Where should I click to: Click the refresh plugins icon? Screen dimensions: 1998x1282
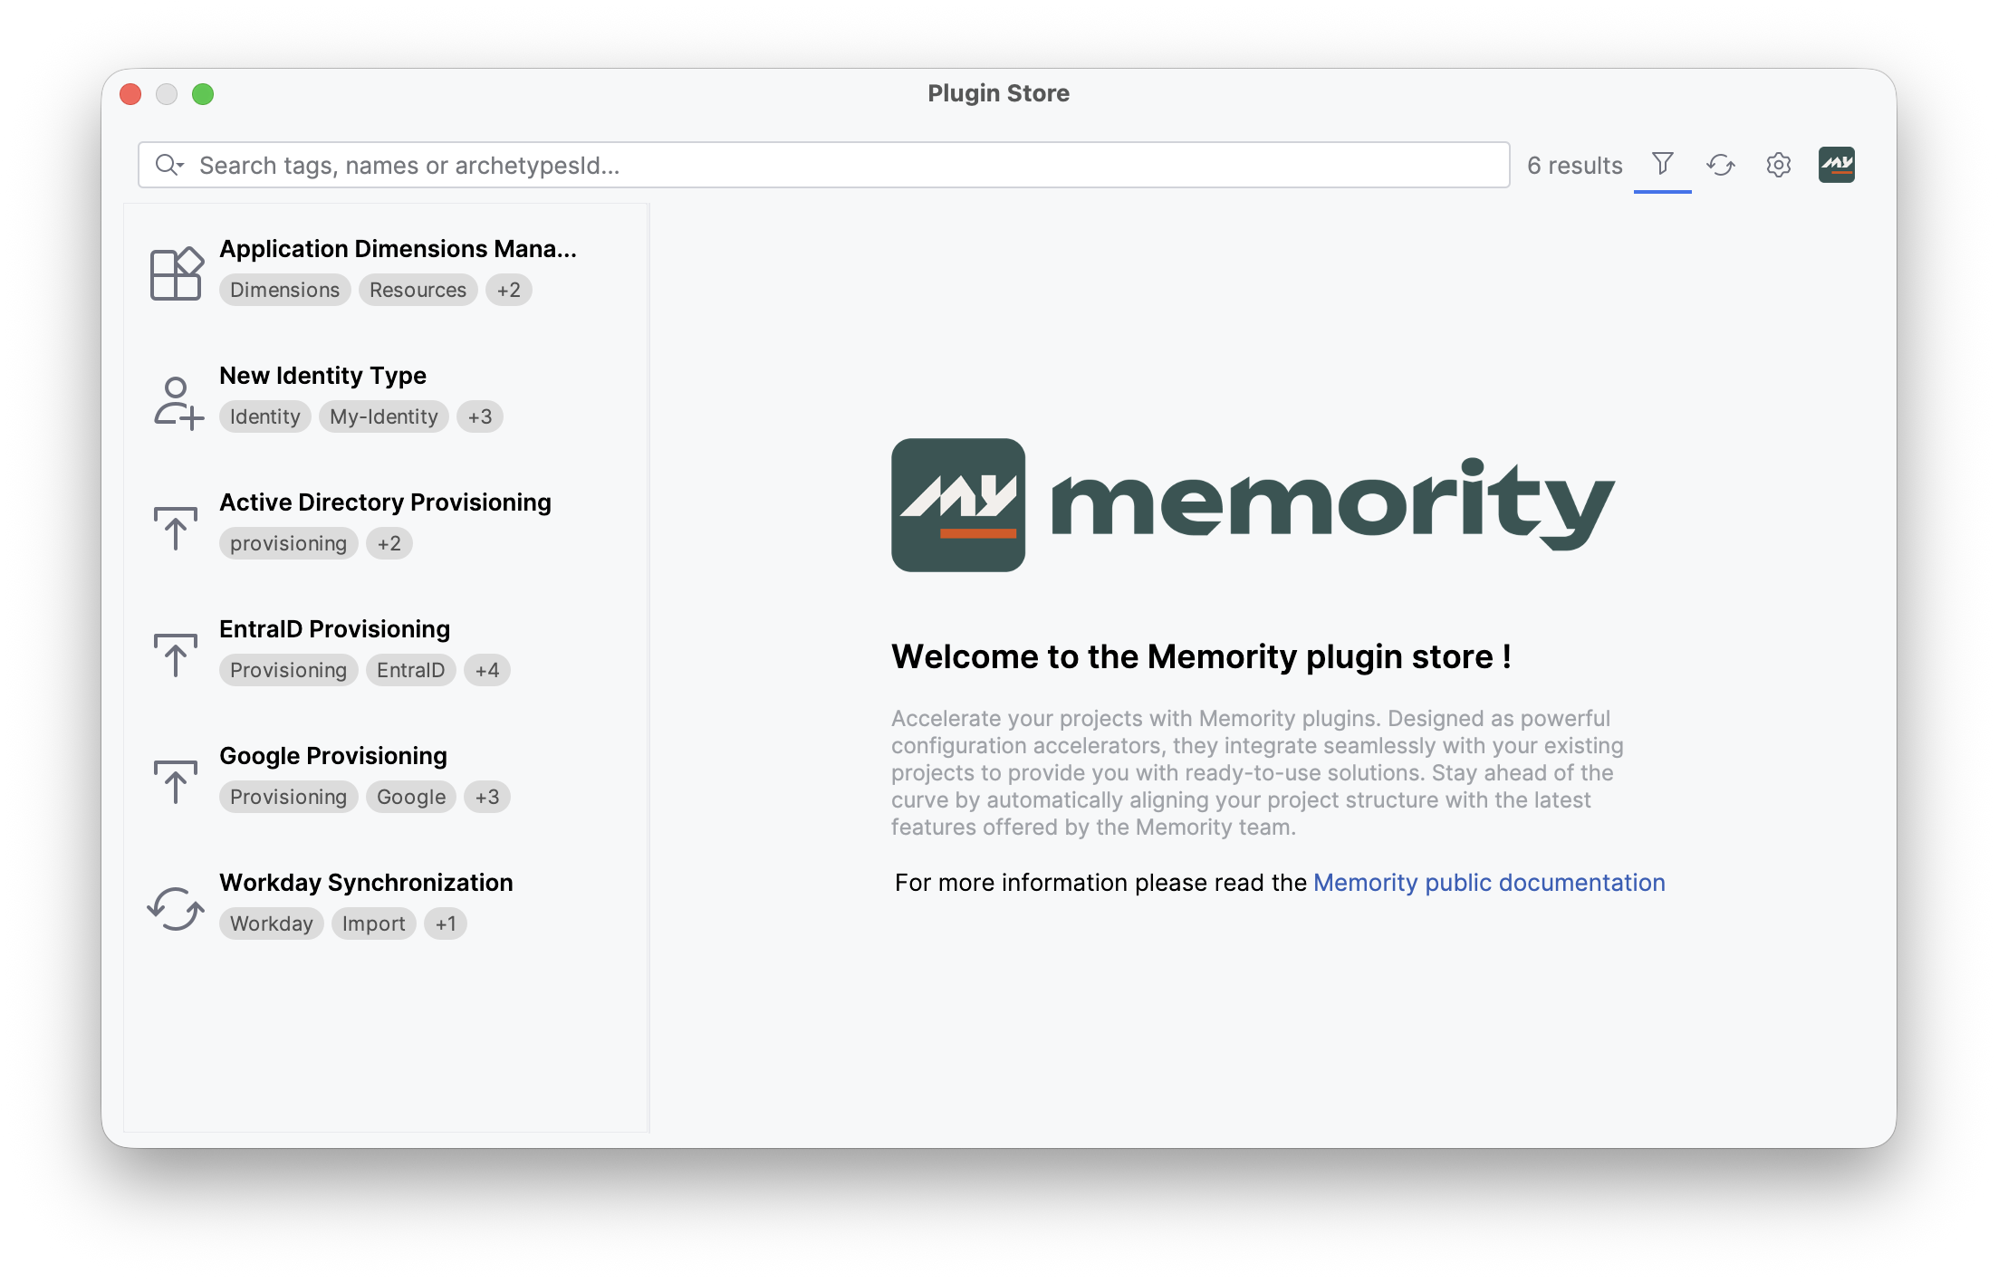[x=1720, y=165]
